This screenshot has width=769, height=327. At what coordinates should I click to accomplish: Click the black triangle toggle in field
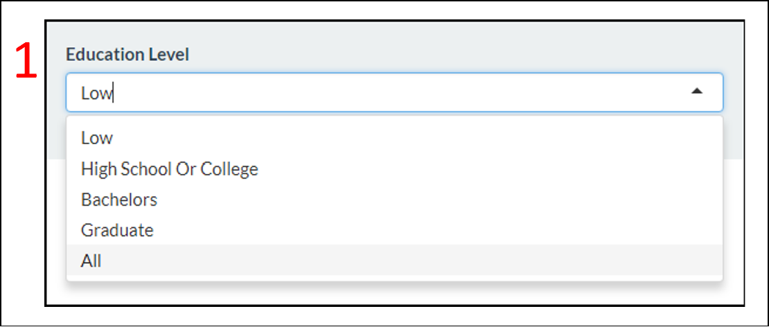[698, 91]
